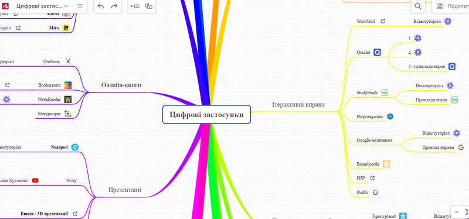
Task: Open the external link beside WordWall
Action: 383,21
